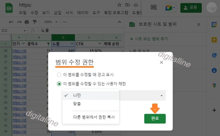Select column D header

(89, 37)
